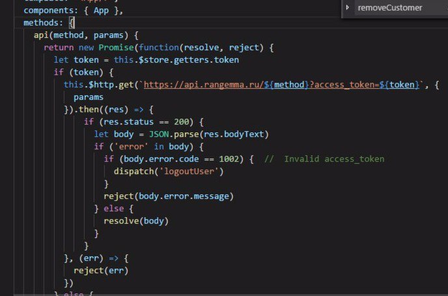
Task: Click 'if (res.status == 200) {' line
Action: point(144,122)
